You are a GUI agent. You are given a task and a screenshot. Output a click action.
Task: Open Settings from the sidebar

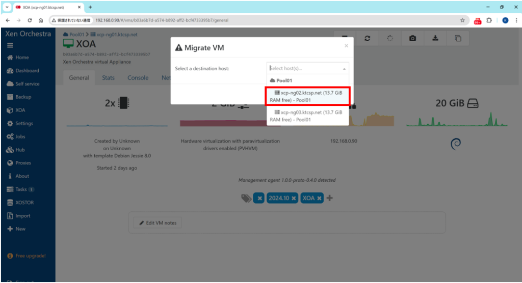click(x=24, y=123)
